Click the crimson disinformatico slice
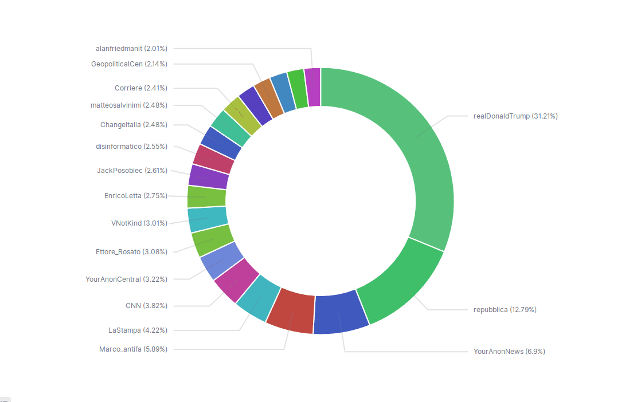The image size is (641, 402). 214,159
